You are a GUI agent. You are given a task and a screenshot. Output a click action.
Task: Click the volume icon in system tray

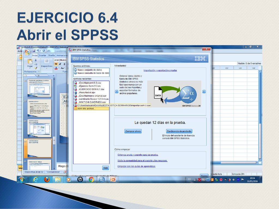[234, 180]
